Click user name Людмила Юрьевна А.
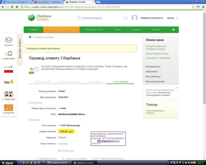Screen dimensions: 206x165 pos(152,18)
